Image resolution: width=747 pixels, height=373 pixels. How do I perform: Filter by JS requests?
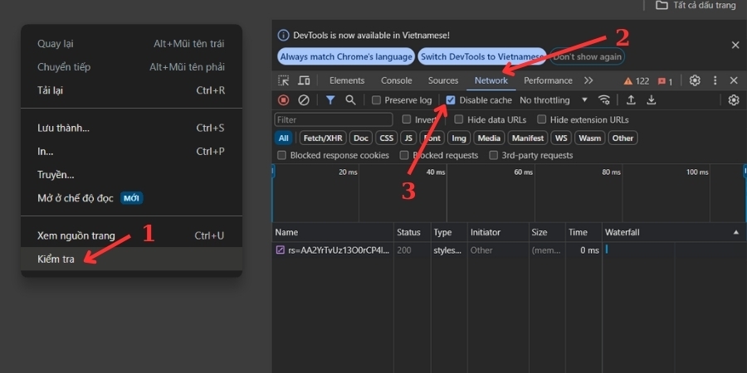point(408,138)
